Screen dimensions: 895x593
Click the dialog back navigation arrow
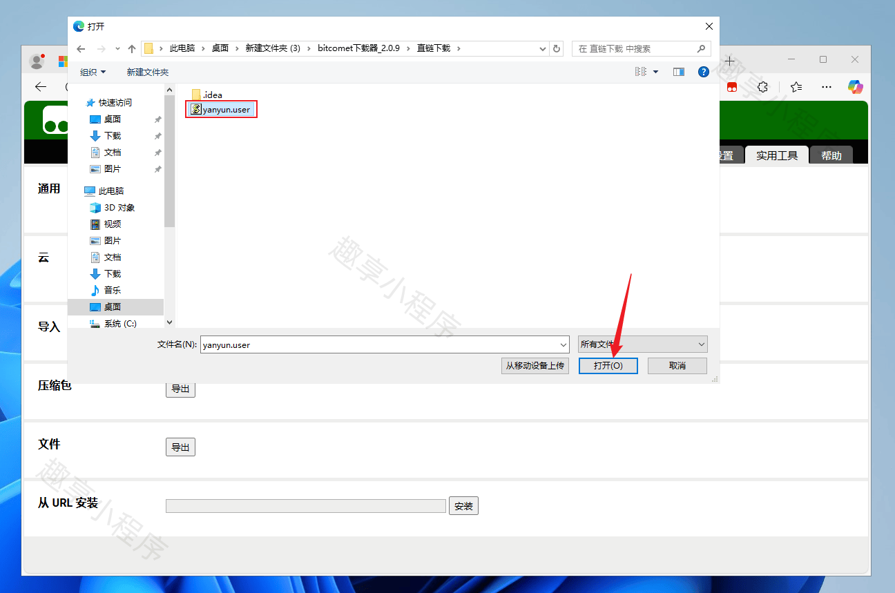tap(81, 49)
